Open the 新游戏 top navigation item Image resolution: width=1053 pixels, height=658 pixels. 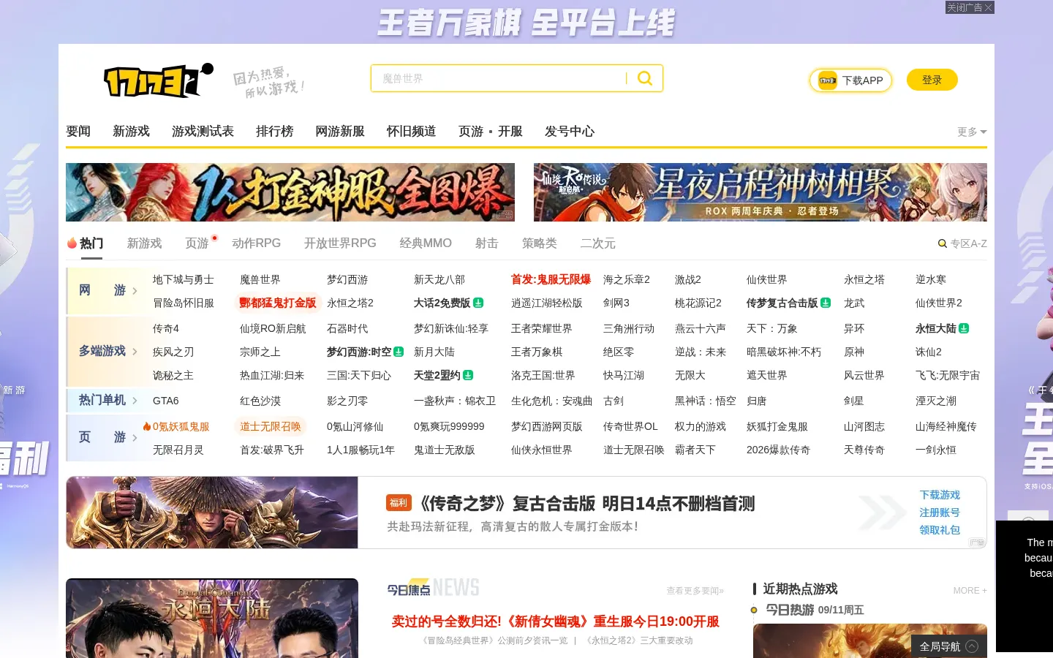tap(131, 131)
